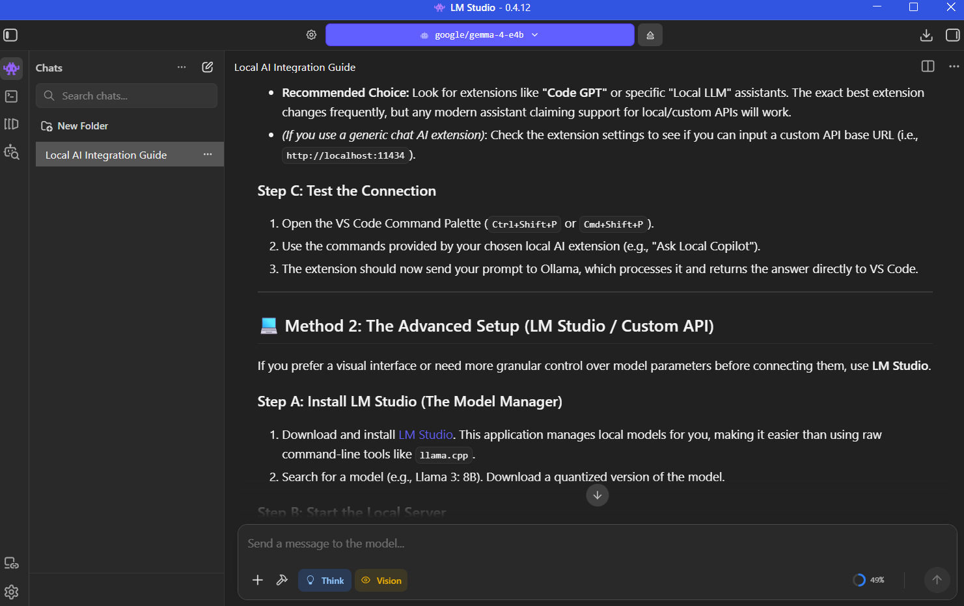This screenshot has height=606, width=964.
Task: Follow the LM Studio hyperlink
Action: (426, 434)
